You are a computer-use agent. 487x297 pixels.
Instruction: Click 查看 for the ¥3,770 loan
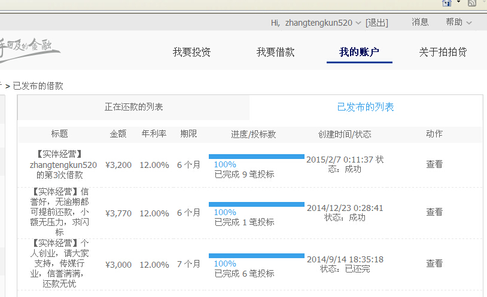(x=434, y=212)
